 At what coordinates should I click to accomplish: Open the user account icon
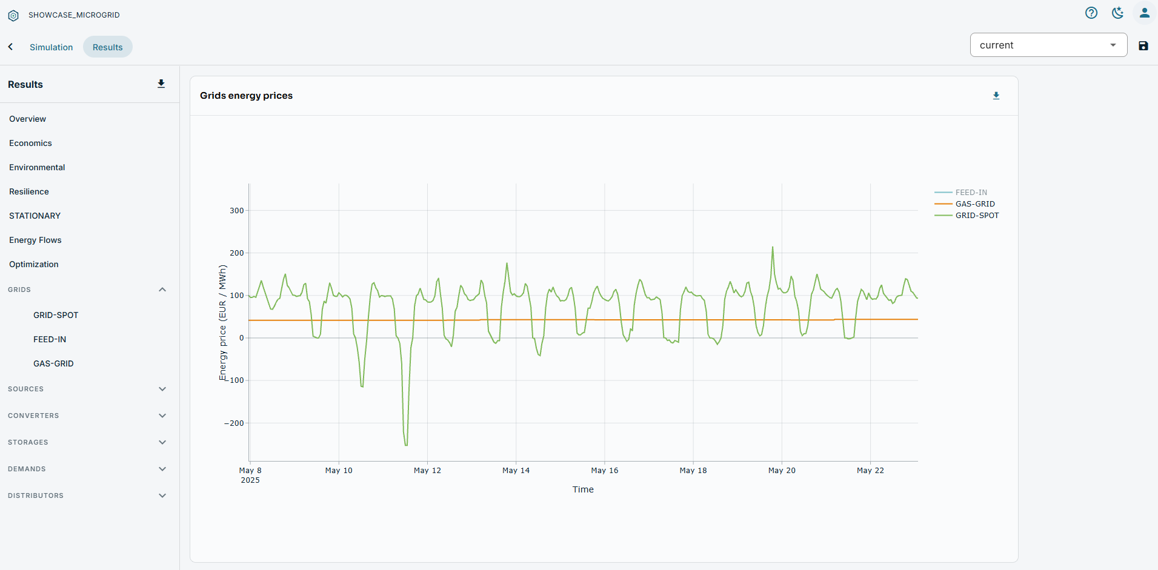click(1145, 13)
